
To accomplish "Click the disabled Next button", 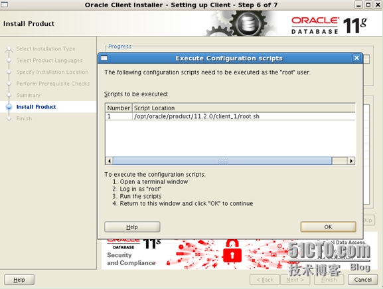I will [x=295, y=280].
